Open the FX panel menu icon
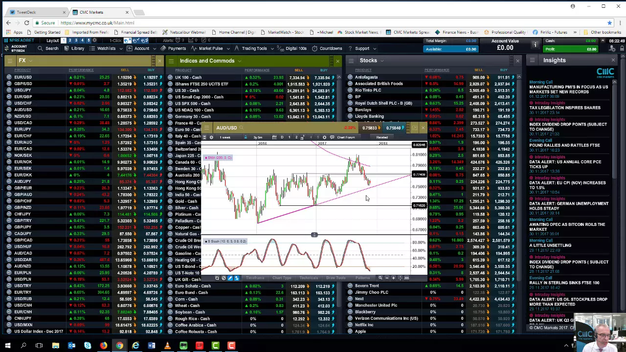The image size is (626, 352). pos(9,61)
